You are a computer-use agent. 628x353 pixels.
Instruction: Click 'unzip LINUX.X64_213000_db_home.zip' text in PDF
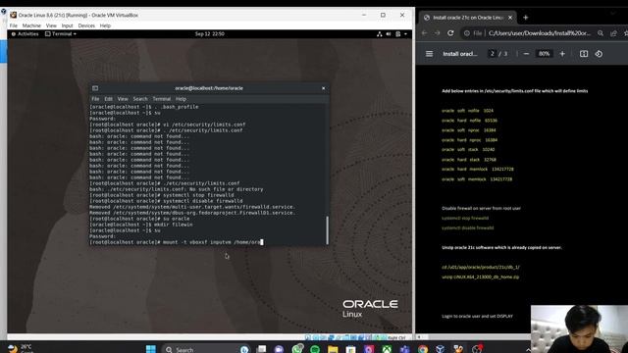point(480,277)
